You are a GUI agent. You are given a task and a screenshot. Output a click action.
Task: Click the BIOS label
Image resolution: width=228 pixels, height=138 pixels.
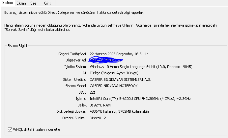pyautogui.click(x=83, y=92)
